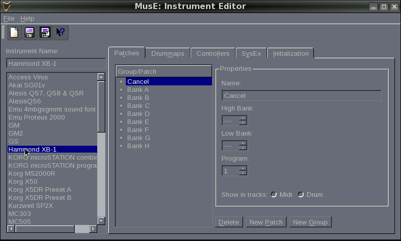Select AlesisQS6 instrument

[x=52, y=101]
